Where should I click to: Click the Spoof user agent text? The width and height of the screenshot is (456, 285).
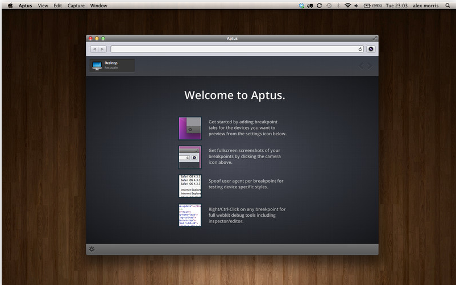246,184
